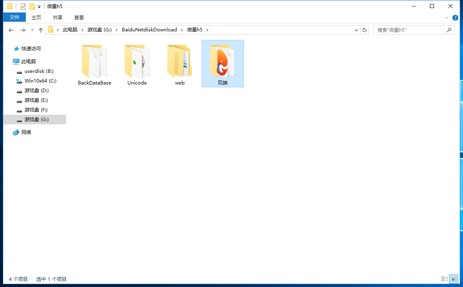
Task: Expand the ribbon with the chevron
Action: [446, 18]
